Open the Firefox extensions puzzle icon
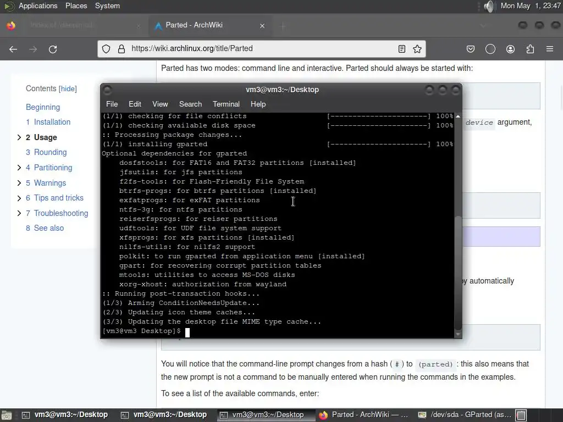 (530, 49)
